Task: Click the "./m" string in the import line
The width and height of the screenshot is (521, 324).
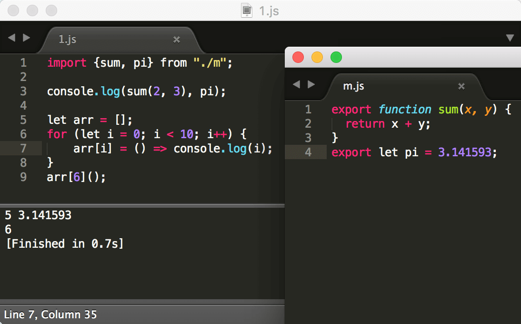Action: [x=210, y=63]
